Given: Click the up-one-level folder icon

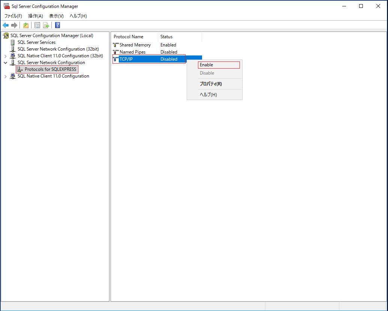Looking at the screenshot, I should click(26, 25).
